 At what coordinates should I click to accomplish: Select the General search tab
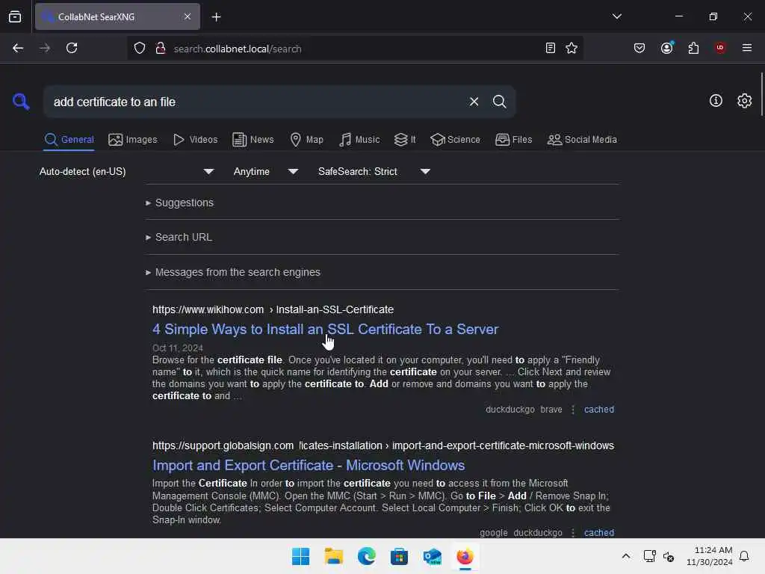[x=69, y=140]
